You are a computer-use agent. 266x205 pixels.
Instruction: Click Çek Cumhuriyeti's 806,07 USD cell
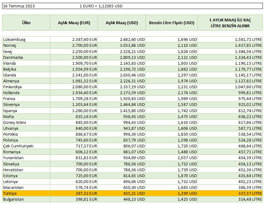(x=122, y=146)
